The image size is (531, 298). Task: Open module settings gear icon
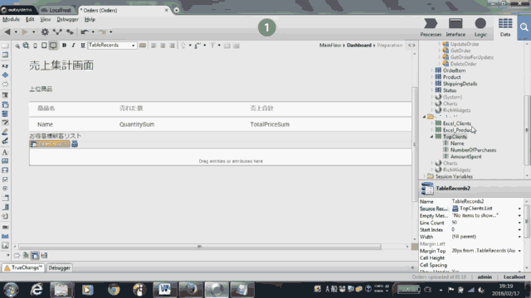(x=45, y=31)
